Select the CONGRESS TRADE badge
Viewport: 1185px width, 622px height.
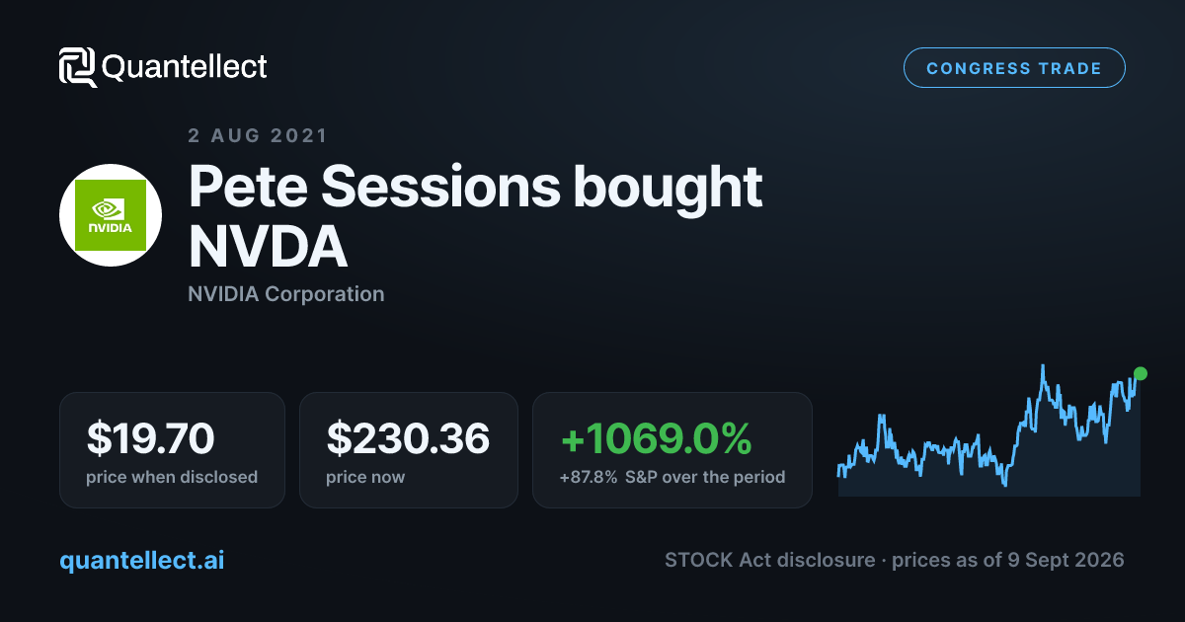coord(1014,68)
